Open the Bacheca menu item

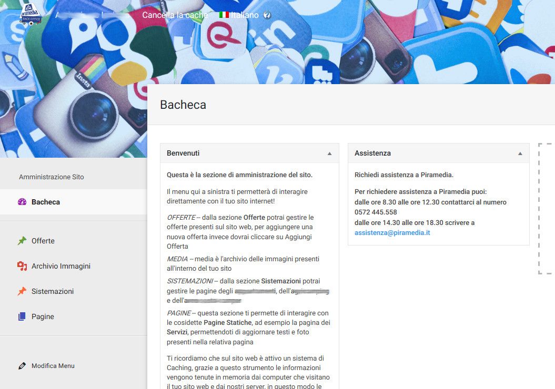[x=74, y=202]
